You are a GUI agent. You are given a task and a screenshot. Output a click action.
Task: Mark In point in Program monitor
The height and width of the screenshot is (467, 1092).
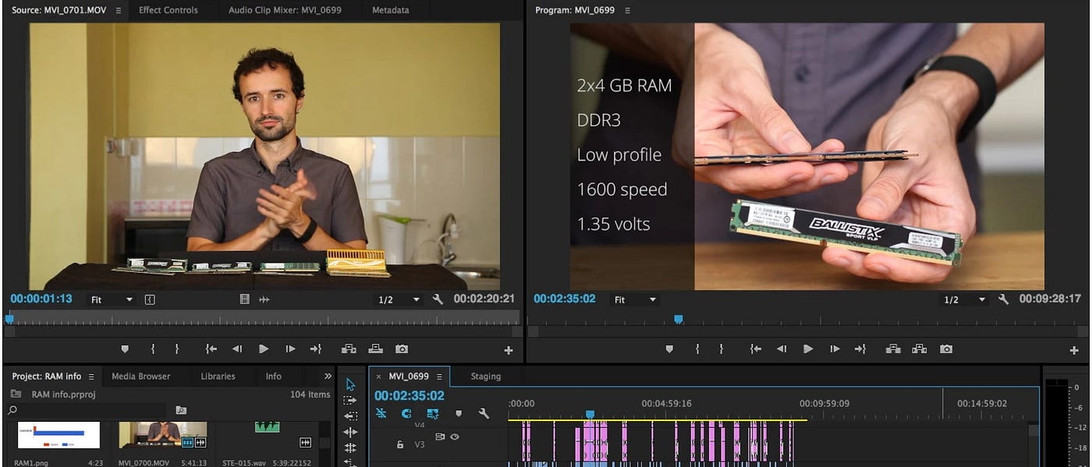pos(697,349)
